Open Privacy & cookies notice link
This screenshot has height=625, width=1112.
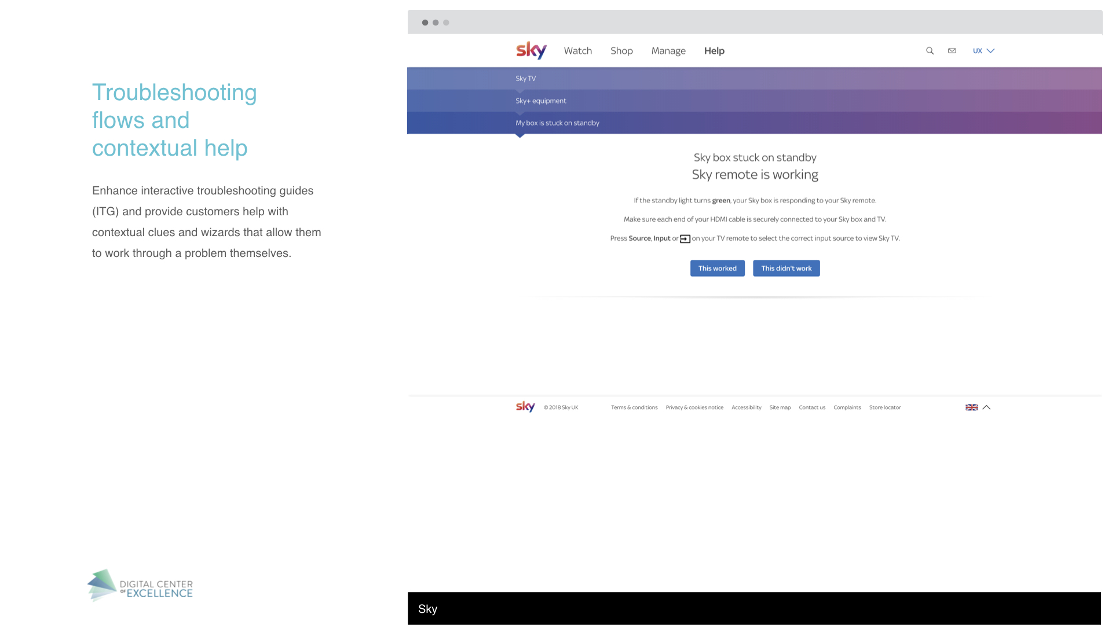[x=694, y=407]
